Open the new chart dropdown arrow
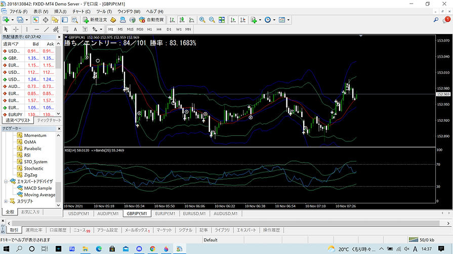Viewport: 453px width, 254px height. click(x=13, y=20)
